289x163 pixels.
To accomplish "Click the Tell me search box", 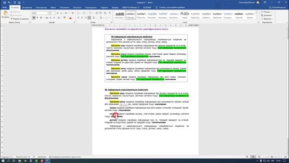I will (170, 8).
